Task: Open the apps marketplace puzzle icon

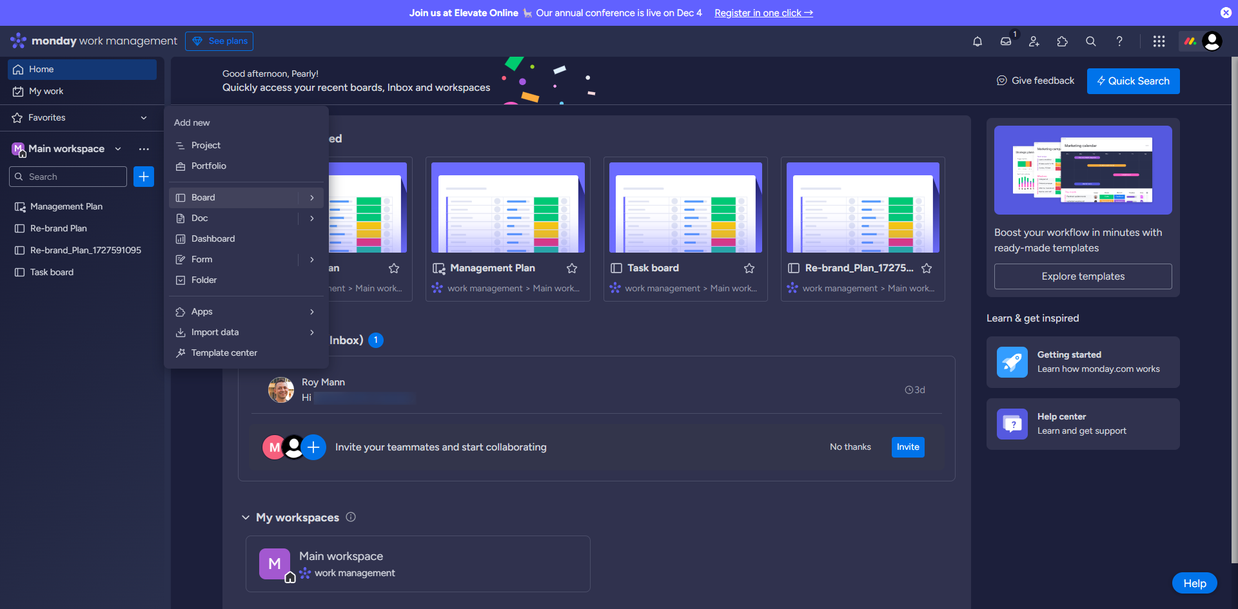Action: click(1062, 41)
